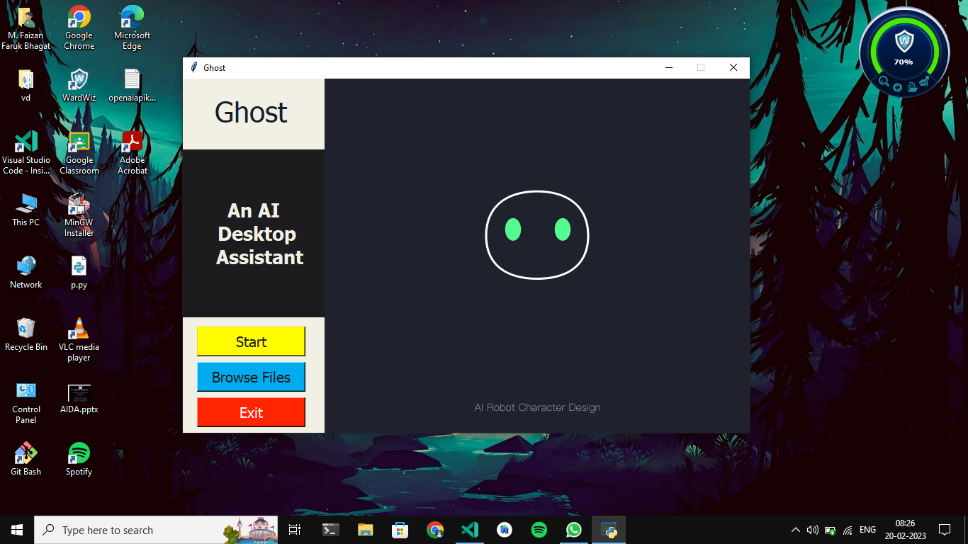Image resolution: width=968 pixels, height=544 pixels.
Task: Open Google Chrome from the taskbar
Action: click(434, 530)
